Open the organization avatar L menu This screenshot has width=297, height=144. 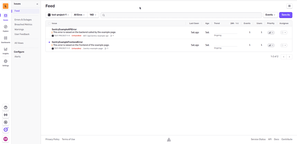[5, 6]
